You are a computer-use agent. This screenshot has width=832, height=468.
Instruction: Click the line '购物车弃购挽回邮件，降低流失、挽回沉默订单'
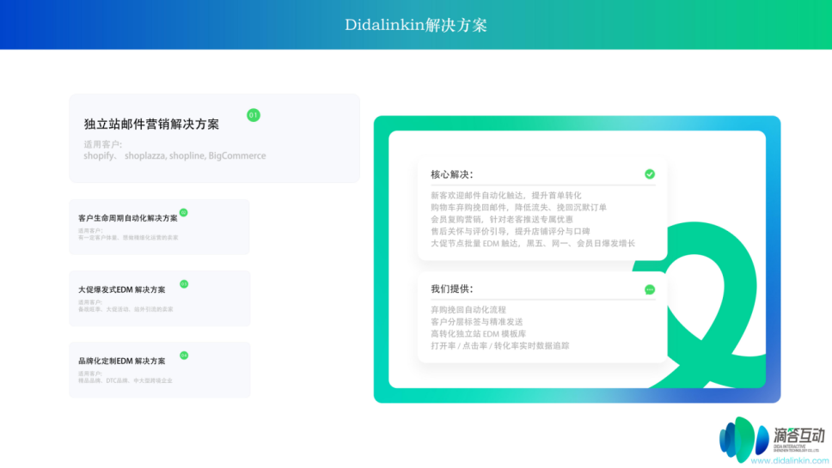tap(518, 207)
